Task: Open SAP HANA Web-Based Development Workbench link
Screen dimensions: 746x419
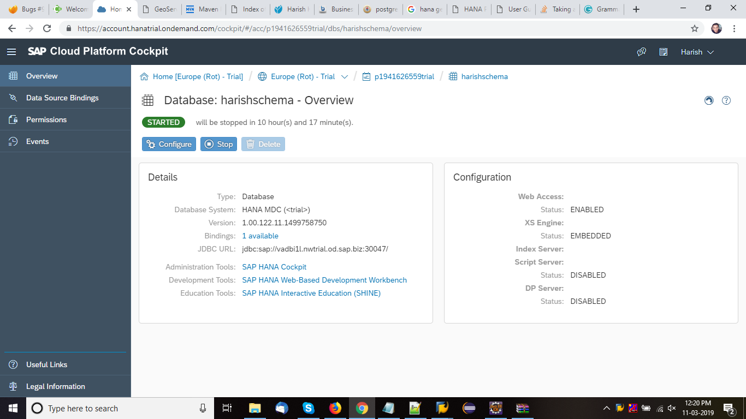Action: (324, 280)
